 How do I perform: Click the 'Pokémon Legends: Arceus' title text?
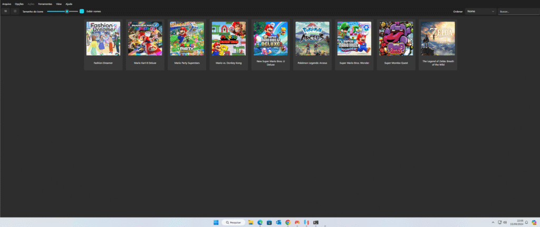[x=312, y=63]
